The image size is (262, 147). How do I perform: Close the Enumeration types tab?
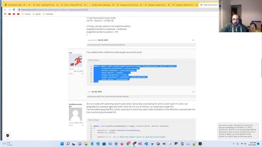[29, 5]
